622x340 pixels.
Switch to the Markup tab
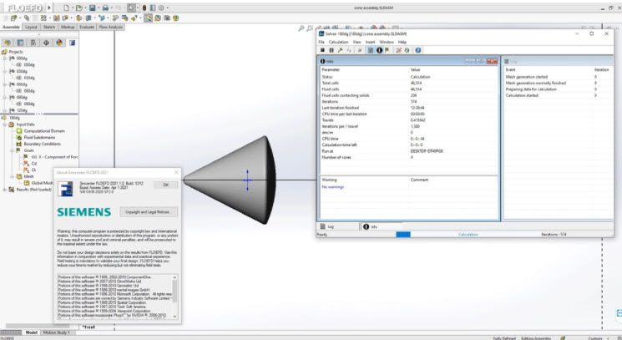click(x=68, y=27)
